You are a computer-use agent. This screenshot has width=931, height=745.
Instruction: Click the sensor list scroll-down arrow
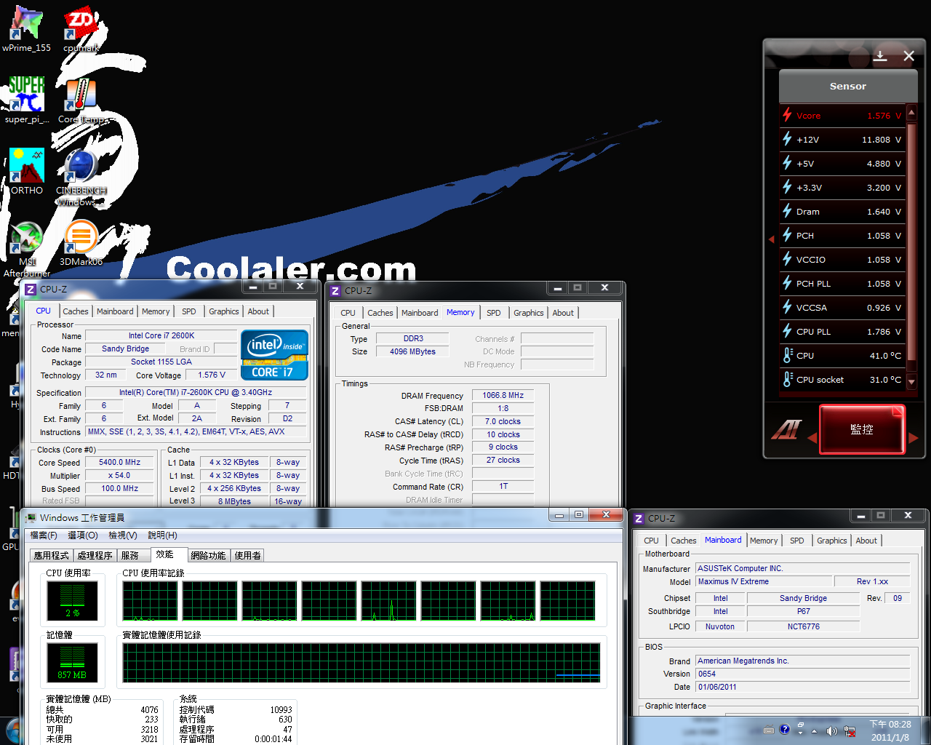click(x=911, y=381)
